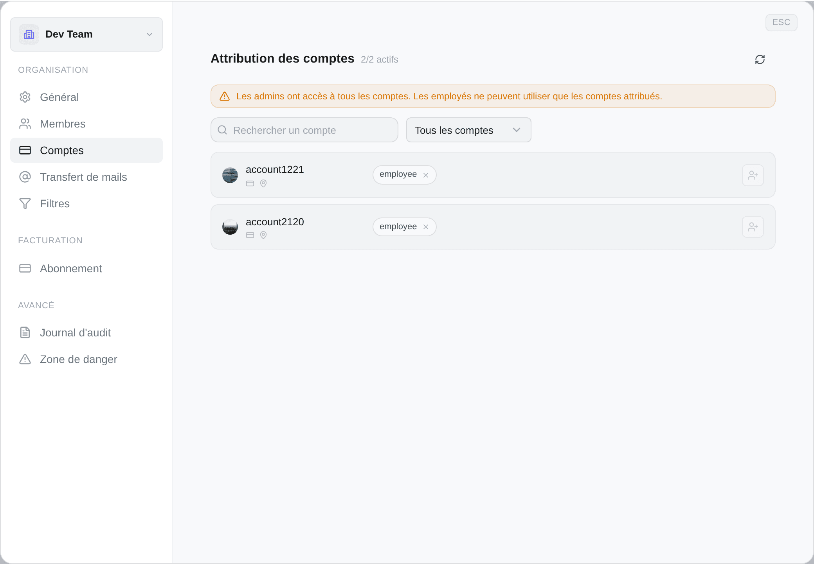Select the Comptes sidebar item

[x=86, y=150]
